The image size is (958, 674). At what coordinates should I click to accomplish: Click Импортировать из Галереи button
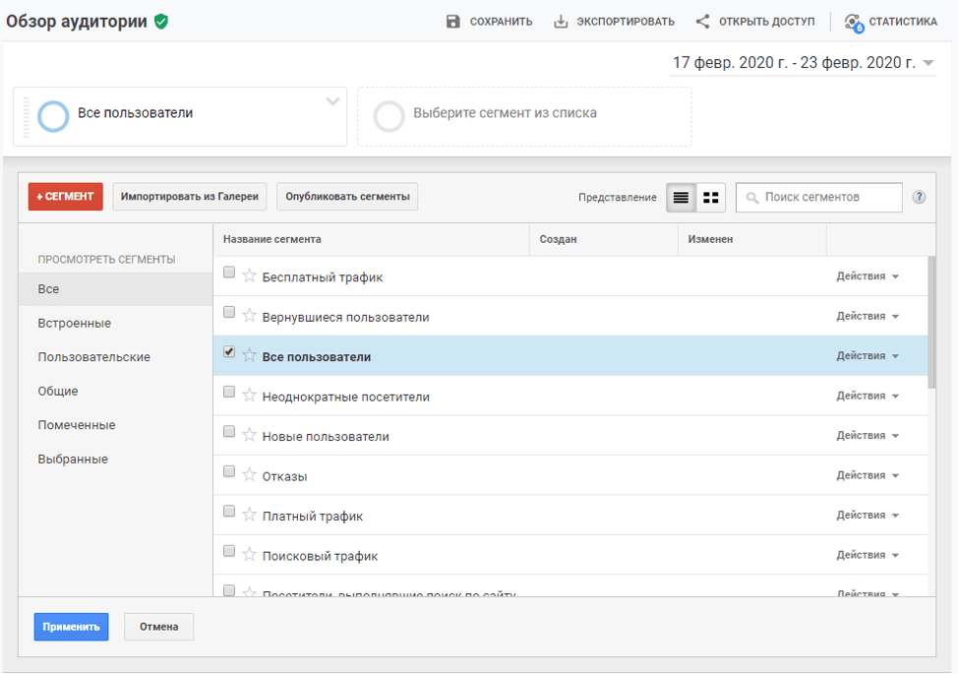click(190, 197)
